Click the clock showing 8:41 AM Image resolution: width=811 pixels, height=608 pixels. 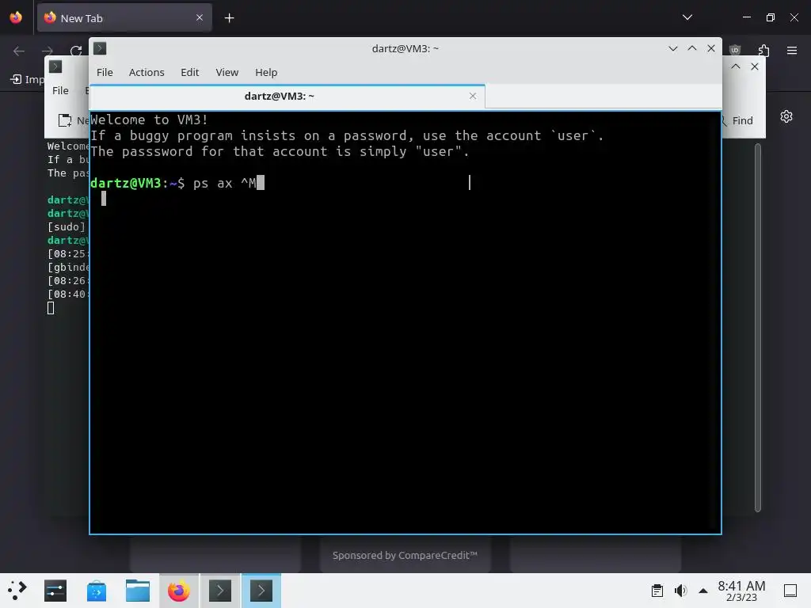tap(741, 591)
